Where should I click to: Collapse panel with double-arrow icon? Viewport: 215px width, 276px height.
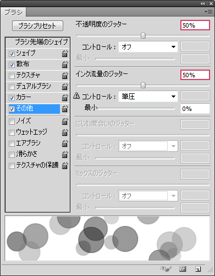(x=202, y=3)
